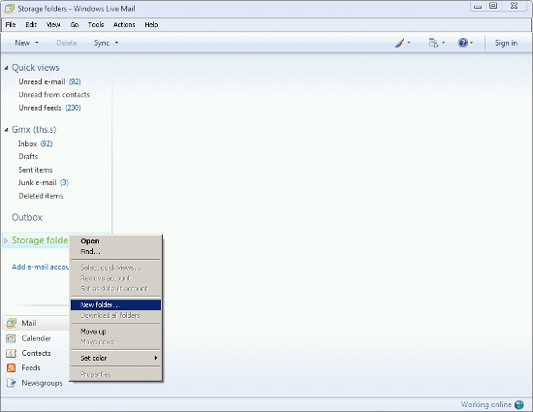Open Calendar via its icon
This screenshot has width=533, height=412.
coord(11,338)
